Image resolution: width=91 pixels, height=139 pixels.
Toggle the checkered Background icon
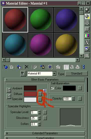[x=87, y=23]
